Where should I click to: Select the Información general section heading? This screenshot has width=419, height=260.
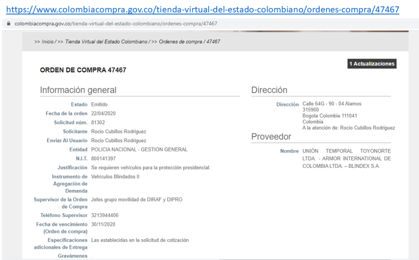[x=78, y=90]
